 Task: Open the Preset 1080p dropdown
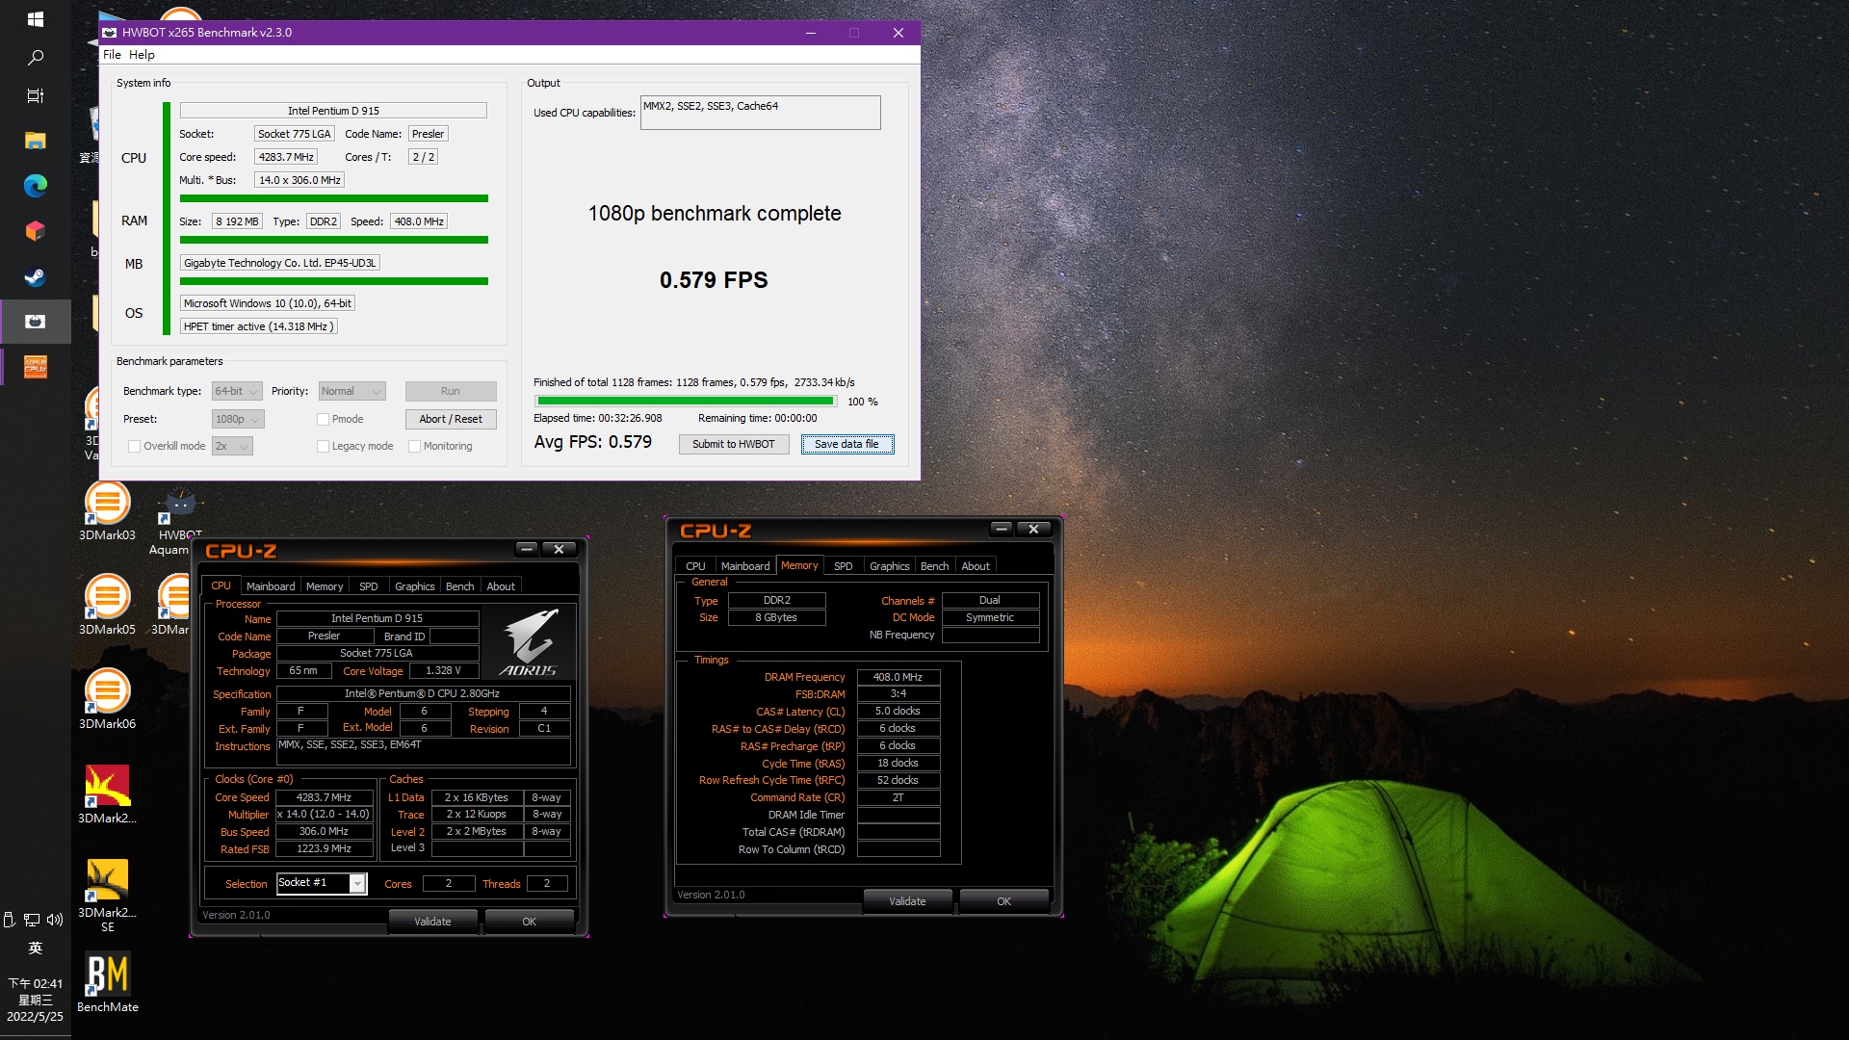click(x=237, y=419)
